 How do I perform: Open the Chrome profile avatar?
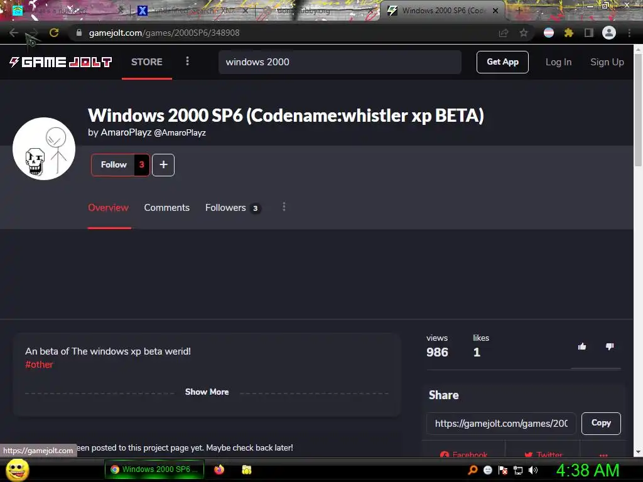pyautogui.click(x=609, y=33)
